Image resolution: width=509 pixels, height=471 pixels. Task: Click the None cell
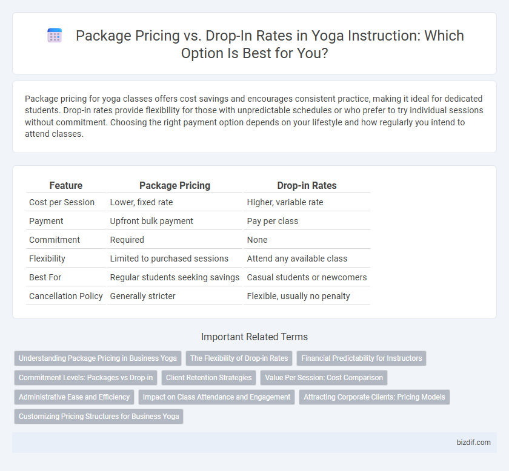click(307, 240)
